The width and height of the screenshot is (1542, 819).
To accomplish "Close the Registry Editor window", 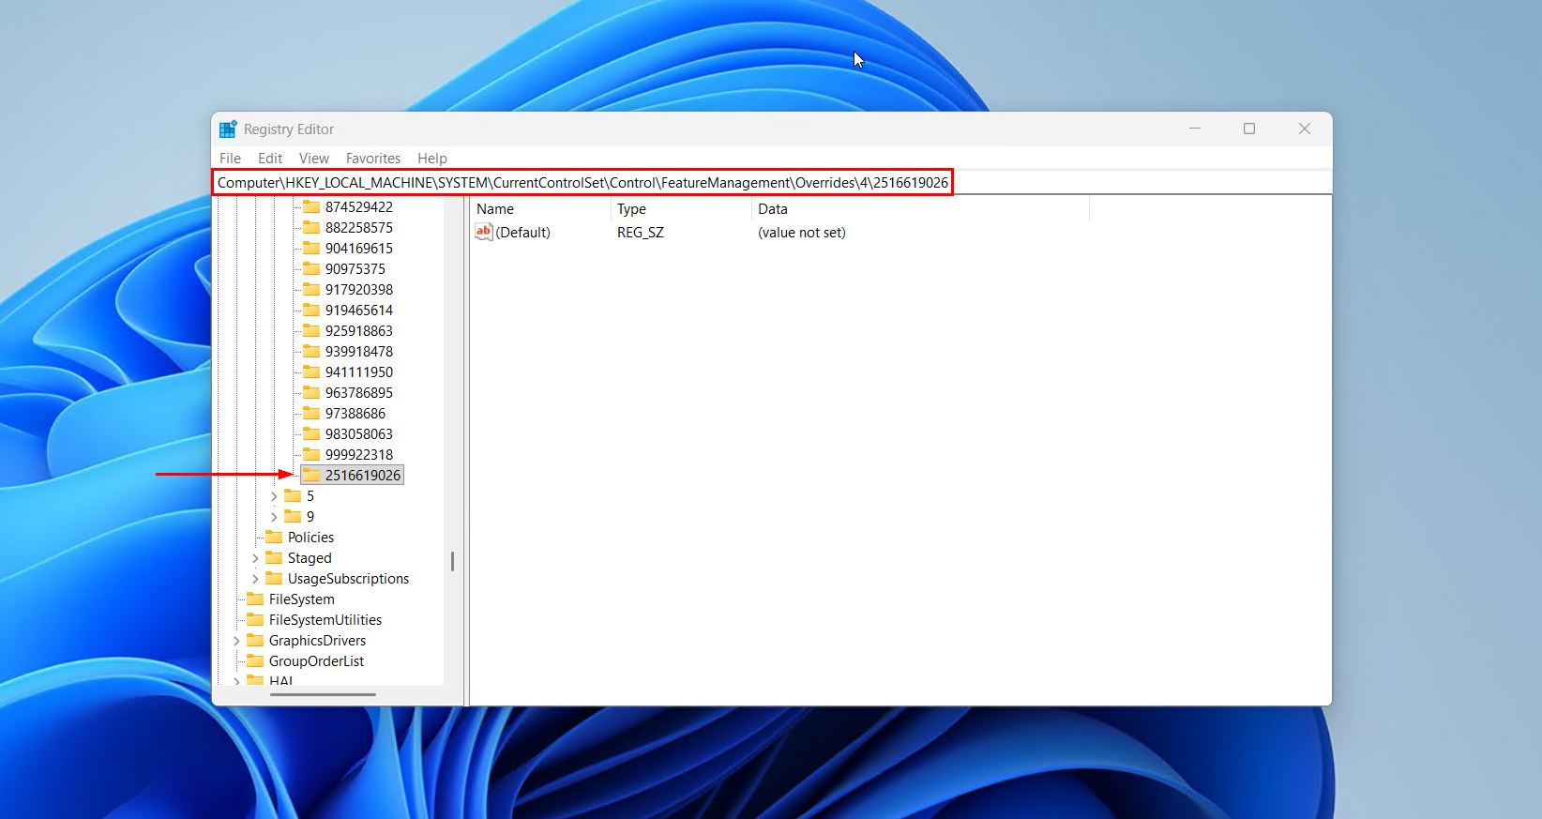I will pos(1304,129).
